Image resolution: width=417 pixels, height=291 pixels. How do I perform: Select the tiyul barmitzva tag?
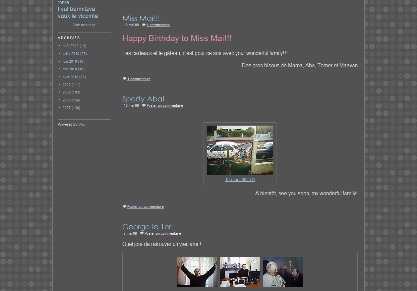(x=76, y=9)
